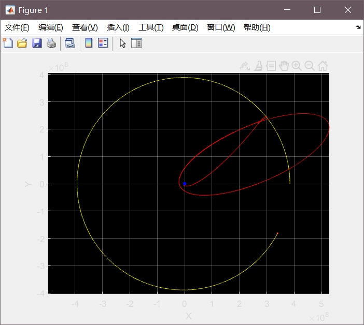Click the MATLAB icon in the title bar
This screenshot has height=325, width=364.
click(10, 10)
